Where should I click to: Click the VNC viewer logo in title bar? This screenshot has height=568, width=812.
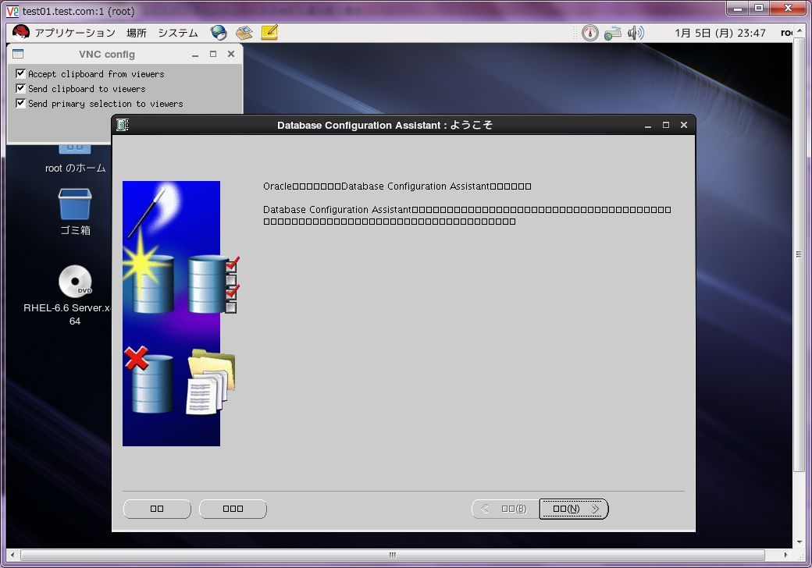point(12,11)
